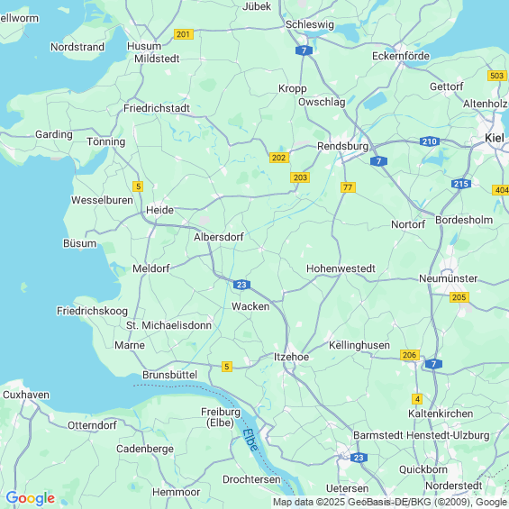Click the Elbe river label
509x509 pixels.
tap(250, 440)
